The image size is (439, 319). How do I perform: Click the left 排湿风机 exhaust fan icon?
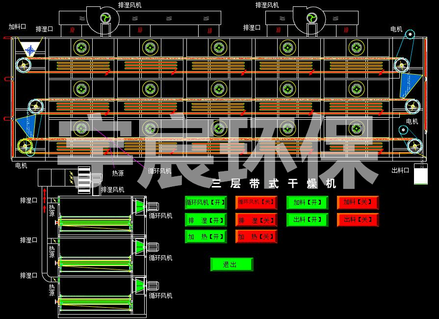coord(105,18)
